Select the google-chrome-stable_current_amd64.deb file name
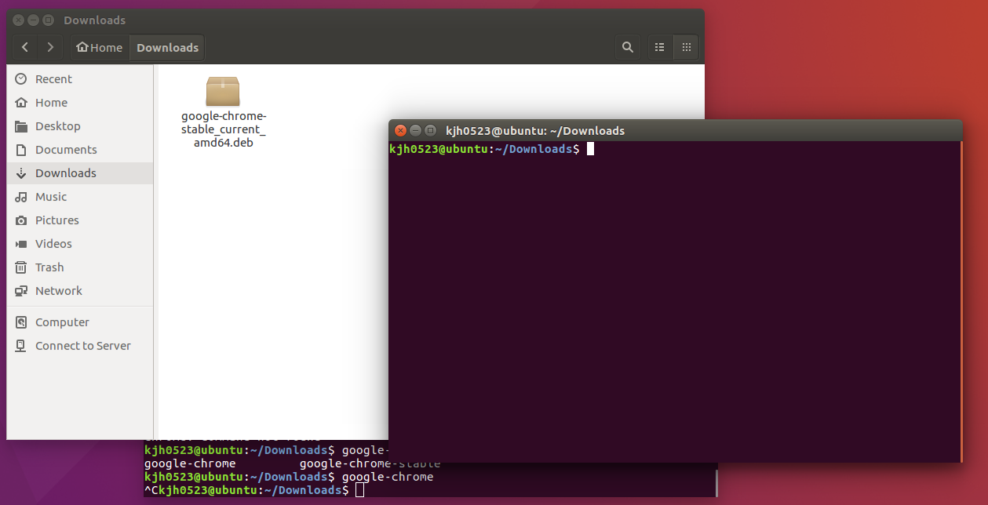The image size is (988, 505). 224,129
